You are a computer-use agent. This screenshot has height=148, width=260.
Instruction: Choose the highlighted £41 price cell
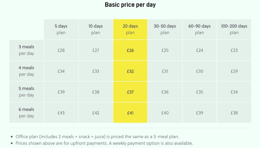(x=130, y=113)
